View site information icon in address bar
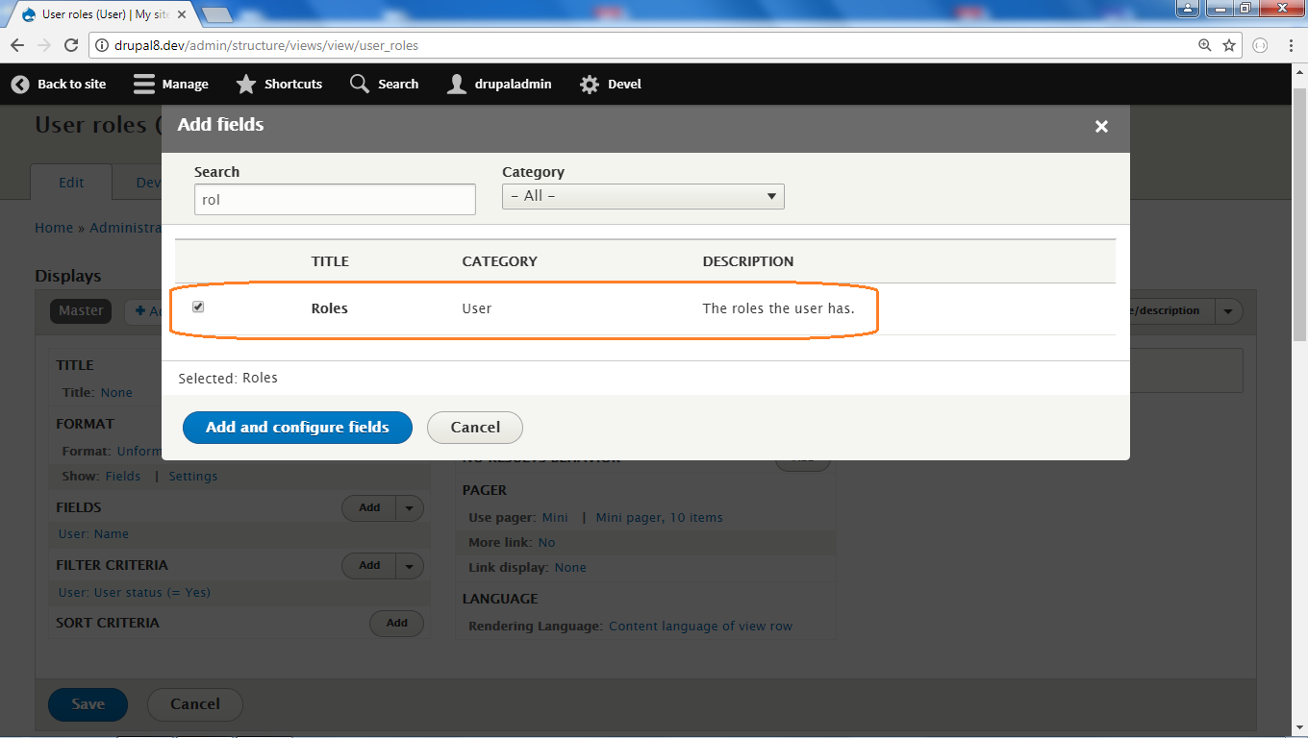1308x738 pixels. (x=101, y=45)
